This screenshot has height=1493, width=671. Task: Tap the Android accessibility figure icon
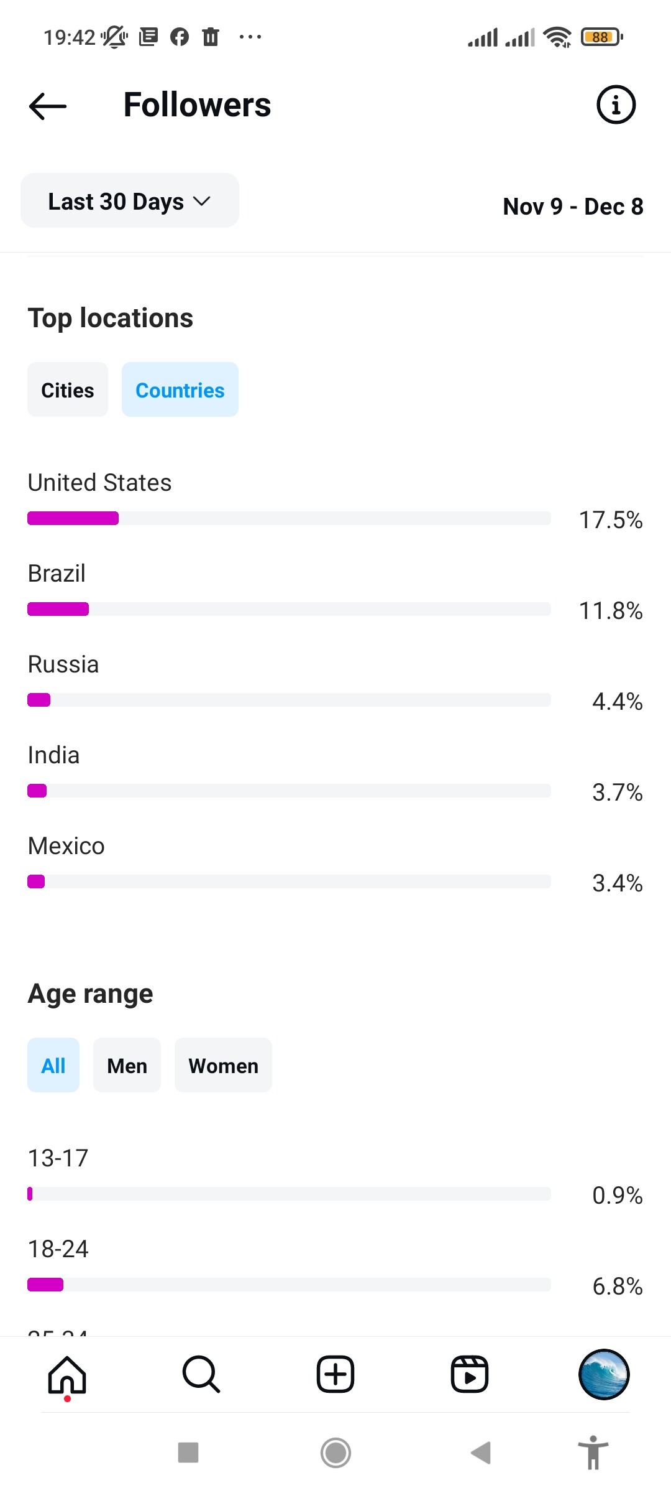(x=593, y=1453)
